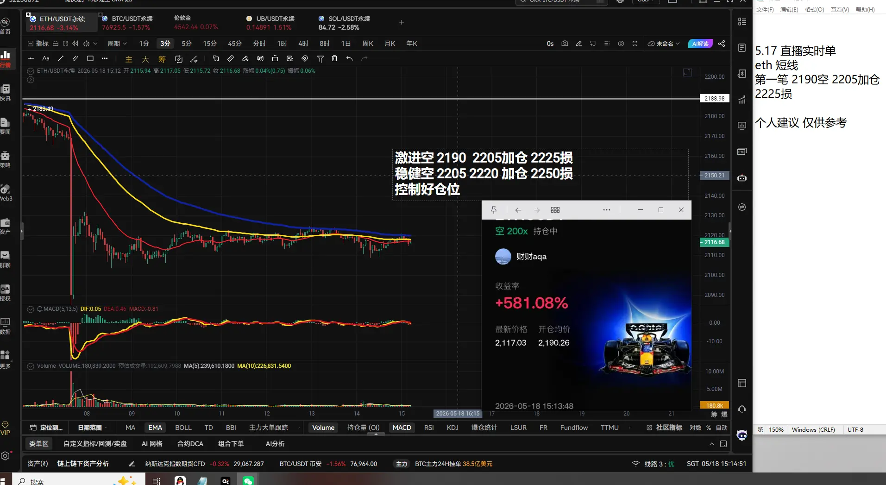Select the eraser drawing tool
Image resolution: width=886 pixels, height=485 pixels.
pos(245,58)
